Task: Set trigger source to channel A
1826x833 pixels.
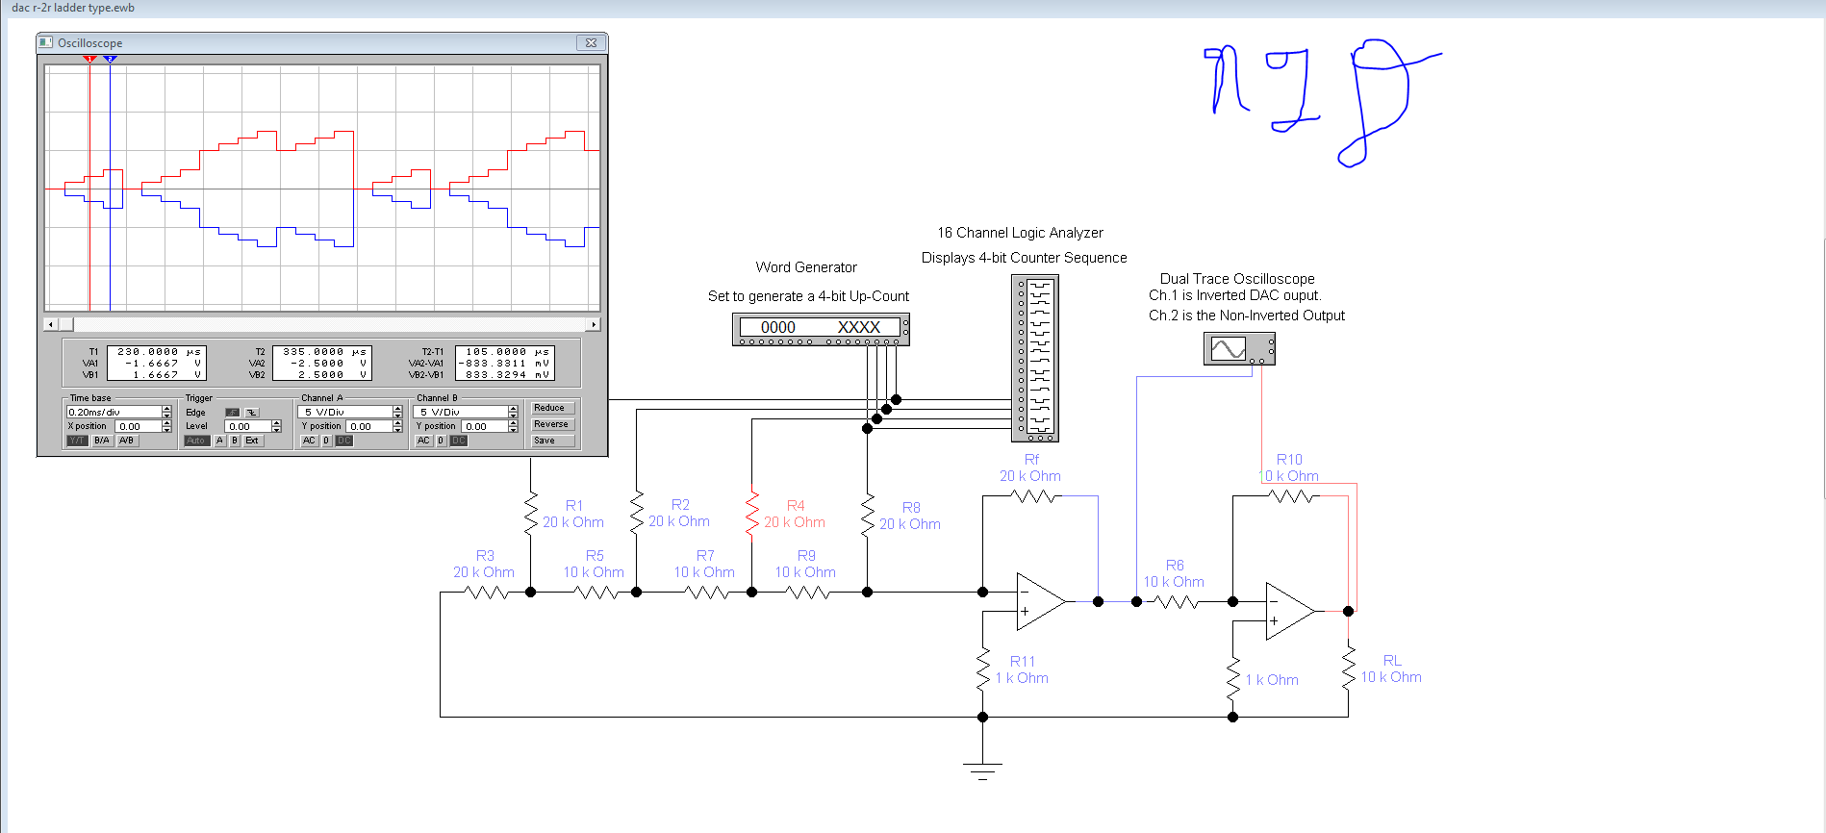Action: (x=219, y=441)
